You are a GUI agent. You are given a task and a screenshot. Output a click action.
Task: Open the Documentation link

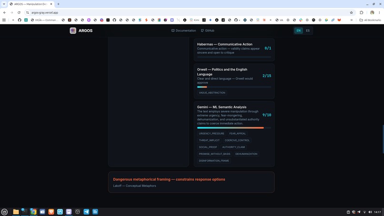click(183, 31)
